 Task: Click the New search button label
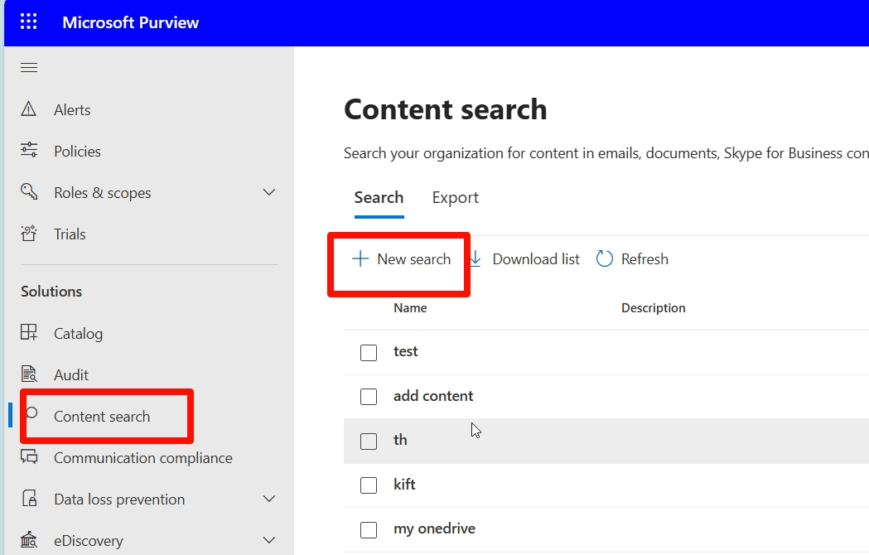point(414,259)
